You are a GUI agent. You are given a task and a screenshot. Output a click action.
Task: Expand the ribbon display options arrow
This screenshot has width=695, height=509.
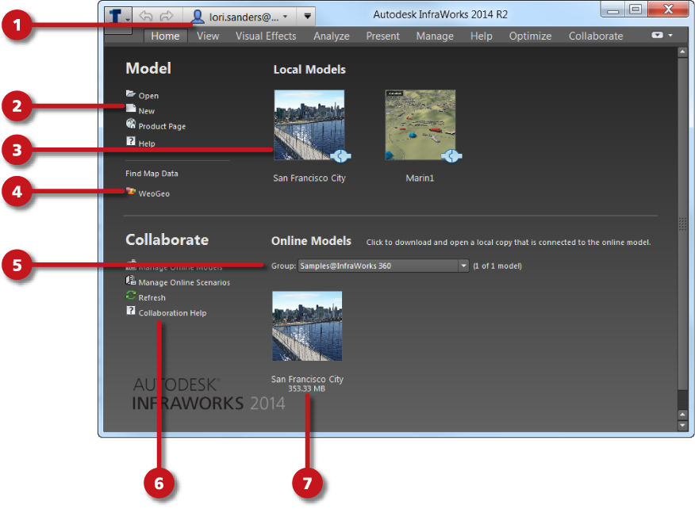[670, 35]
